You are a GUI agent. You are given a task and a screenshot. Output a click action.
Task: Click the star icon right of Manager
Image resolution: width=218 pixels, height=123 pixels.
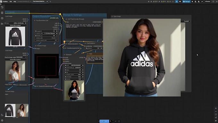(x=192, y=2)
